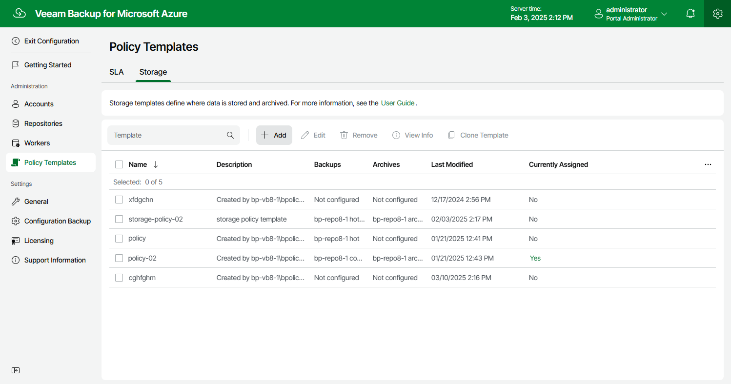Click the Archives column header
Viewport: 731px width, 384px height.
386,164
